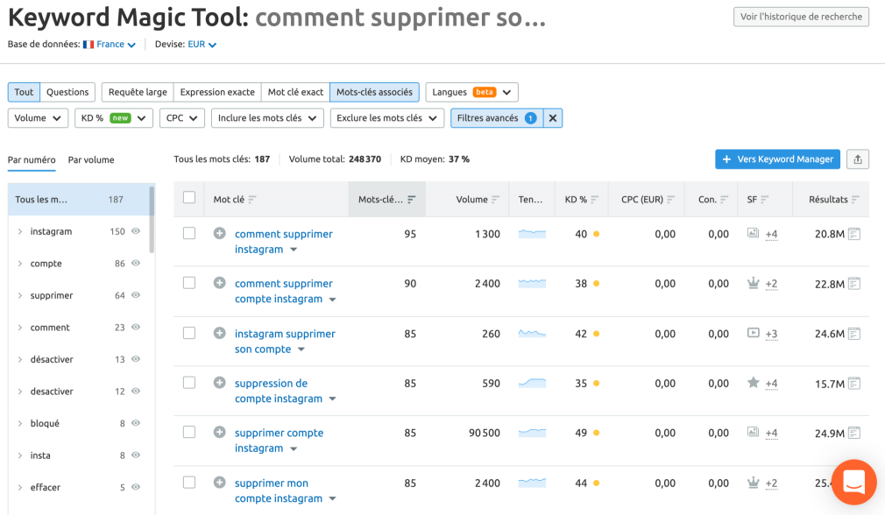This screenshot has width=885, height=515.
Task: Click the keyword groups sidebar scrollbar
Action: [152, 220]
